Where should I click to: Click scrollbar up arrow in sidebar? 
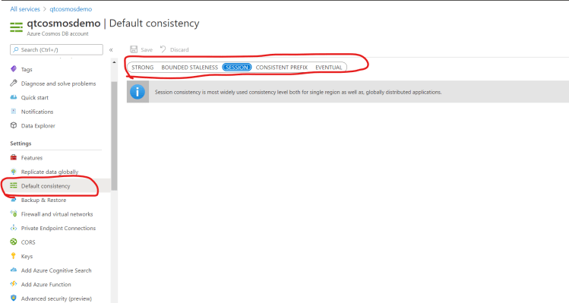(114, 62)
